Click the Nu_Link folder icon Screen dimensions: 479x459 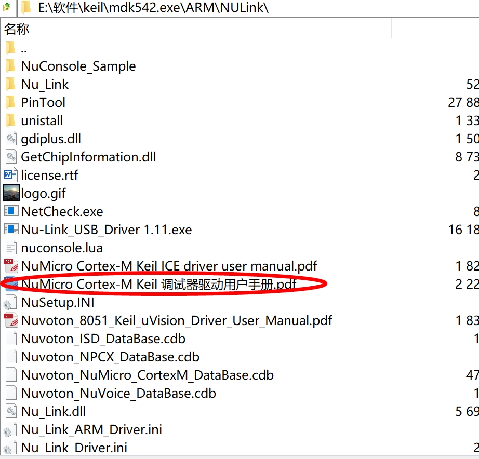pos(11,84)
